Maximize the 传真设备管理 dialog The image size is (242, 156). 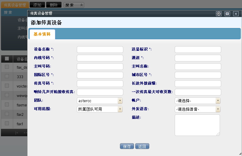point(227,14)
